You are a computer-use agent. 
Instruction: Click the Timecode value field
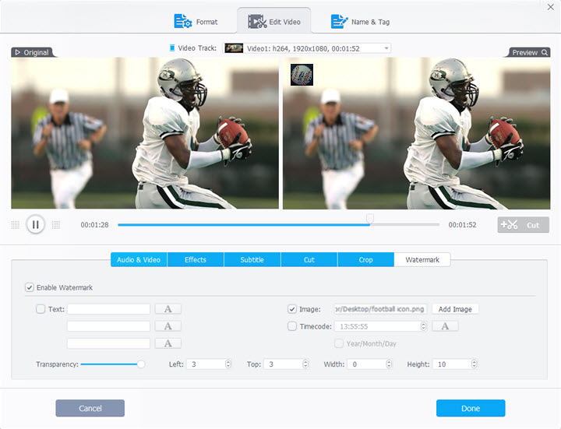(378, 326)
